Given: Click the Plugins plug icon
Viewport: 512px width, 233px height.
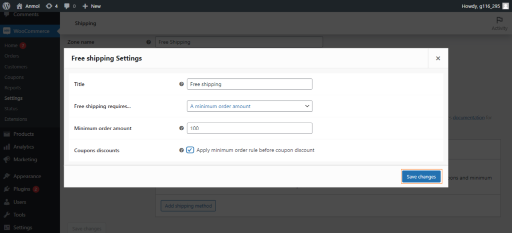Looking at the screenshot, I should 6,189.
